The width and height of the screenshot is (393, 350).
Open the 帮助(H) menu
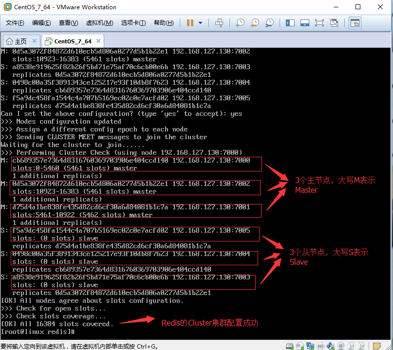click(164, 23)
